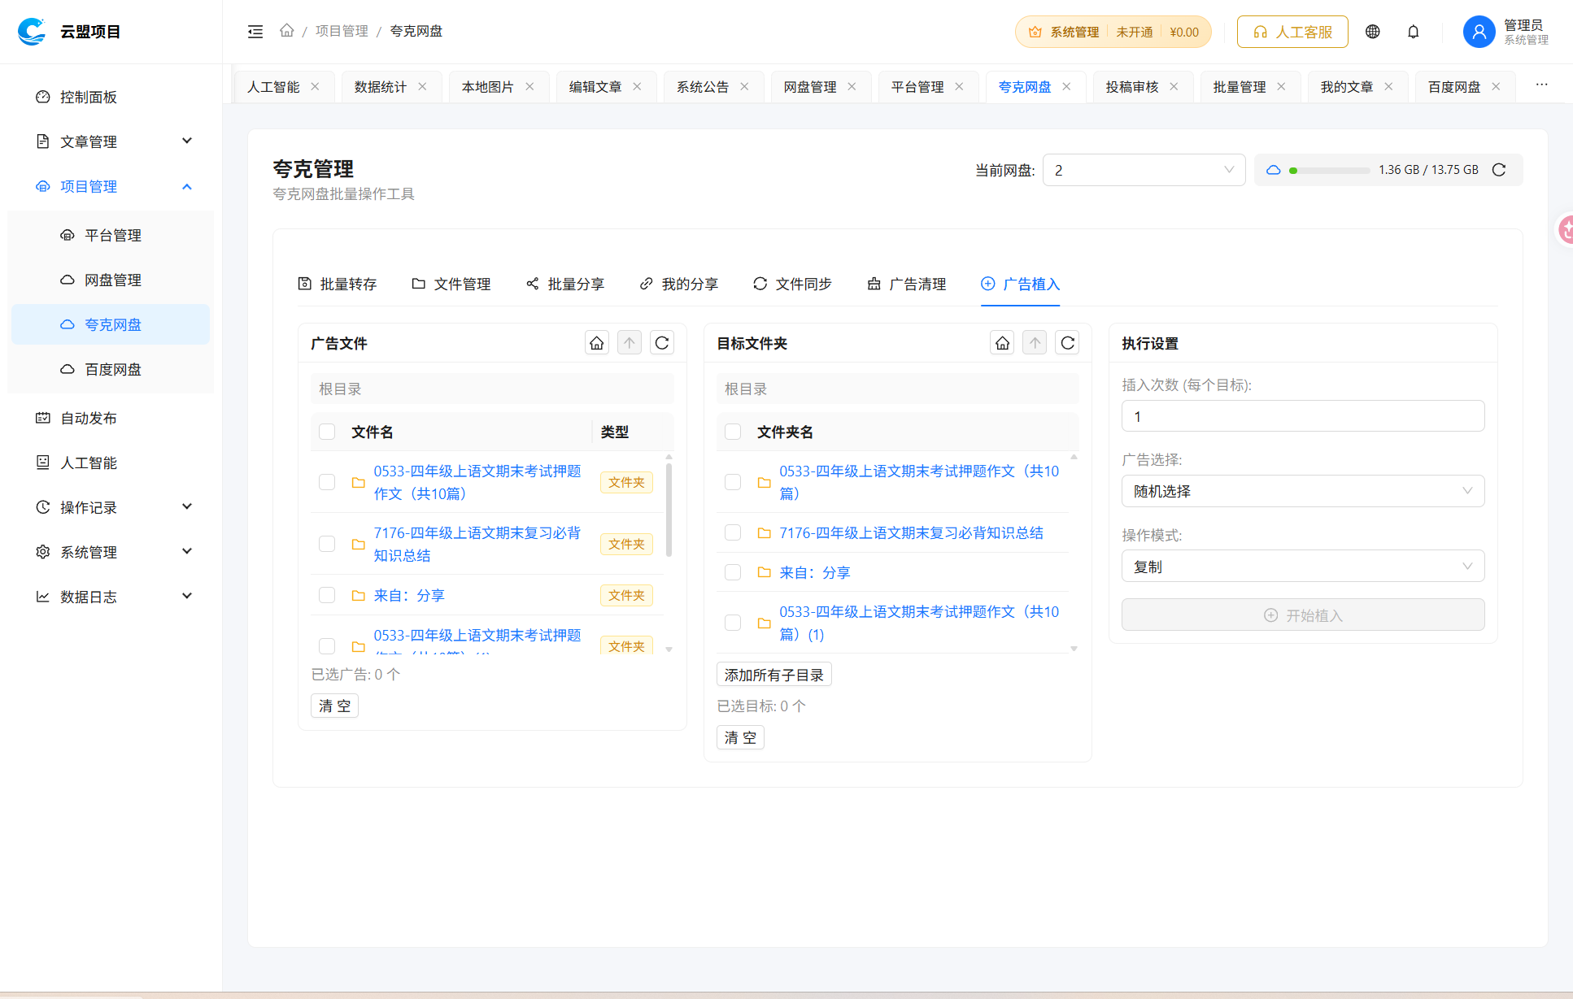
Task: Click the 开始植入 button
Action: click(1302, 615)
